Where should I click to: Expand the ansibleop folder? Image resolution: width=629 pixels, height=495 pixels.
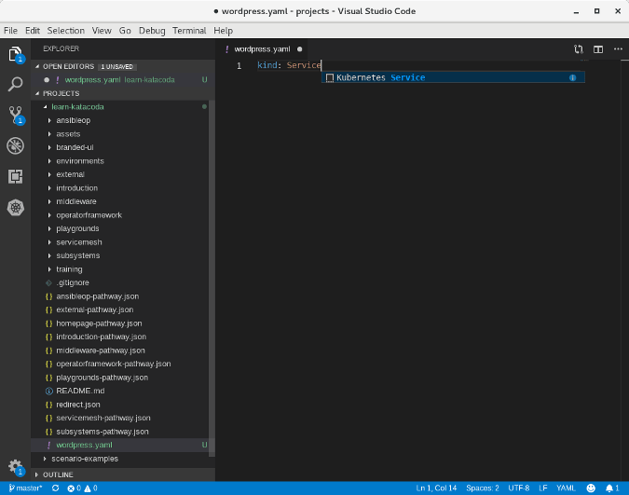[75, 120]
